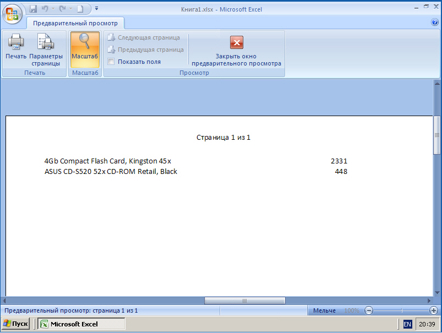The image size is (442, 333).
Task: Click Предварительный просмотр: страница 1 из 1 status text
Action: (71, 310)
